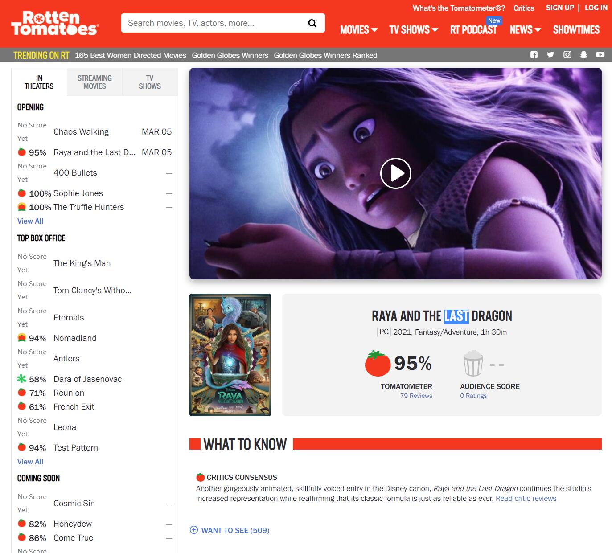Click the Log In link
This screenshot has width=612, height=553.
(x=596, y=8)
